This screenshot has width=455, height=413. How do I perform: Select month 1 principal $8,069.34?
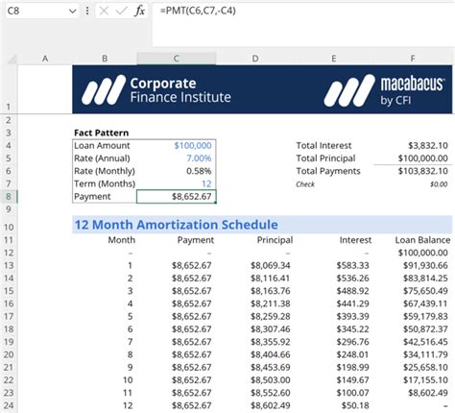point(271,265)
